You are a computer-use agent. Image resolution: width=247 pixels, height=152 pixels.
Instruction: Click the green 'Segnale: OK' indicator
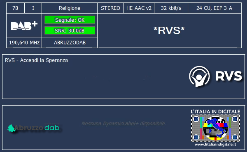coord(70,20)
